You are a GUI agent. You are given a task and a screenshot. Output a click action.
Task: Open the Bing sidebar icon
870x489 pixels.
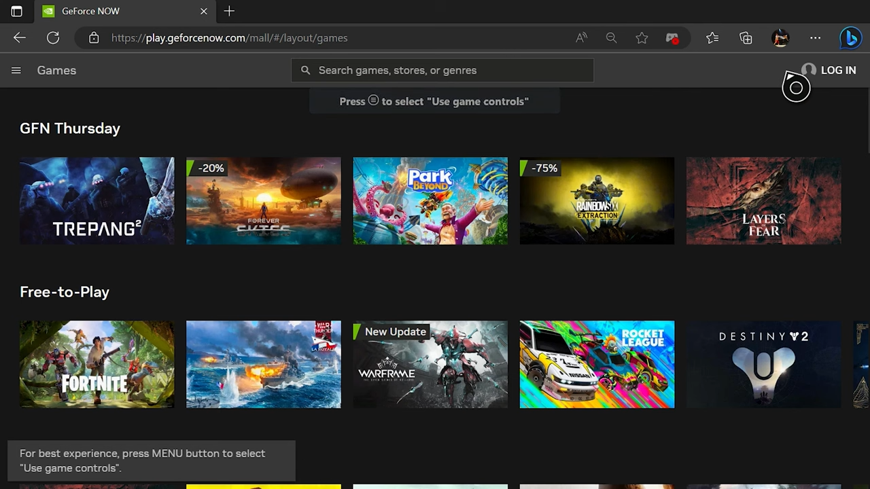[850, 38]
